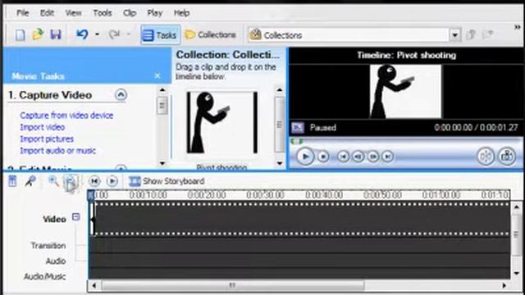Create a new project with the blank page icon
This screenshot has height=295, width=525.
[20, 34]
